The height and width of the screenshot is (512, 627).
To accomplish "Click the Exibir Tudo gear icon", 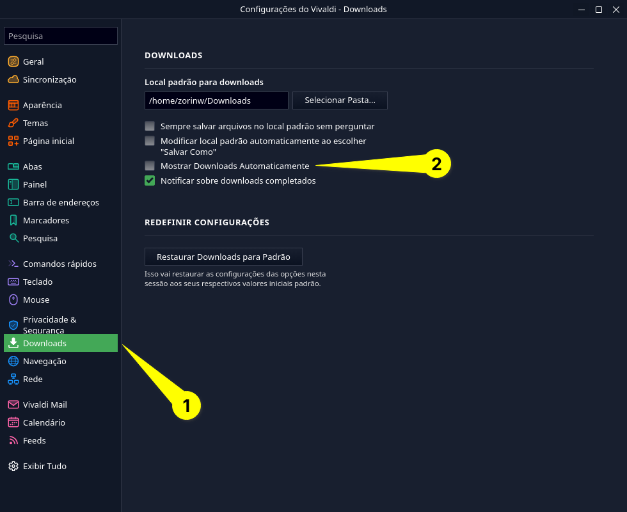I will 13,466.
